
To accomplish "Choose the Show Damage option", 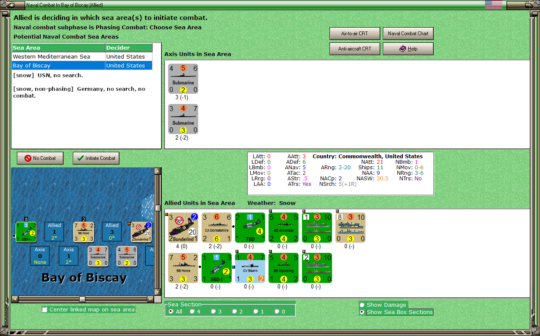I will point(383,305).
